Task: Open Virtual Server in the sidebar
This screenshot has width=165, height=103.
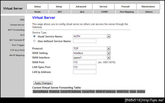Action: (x=17, y=25)
